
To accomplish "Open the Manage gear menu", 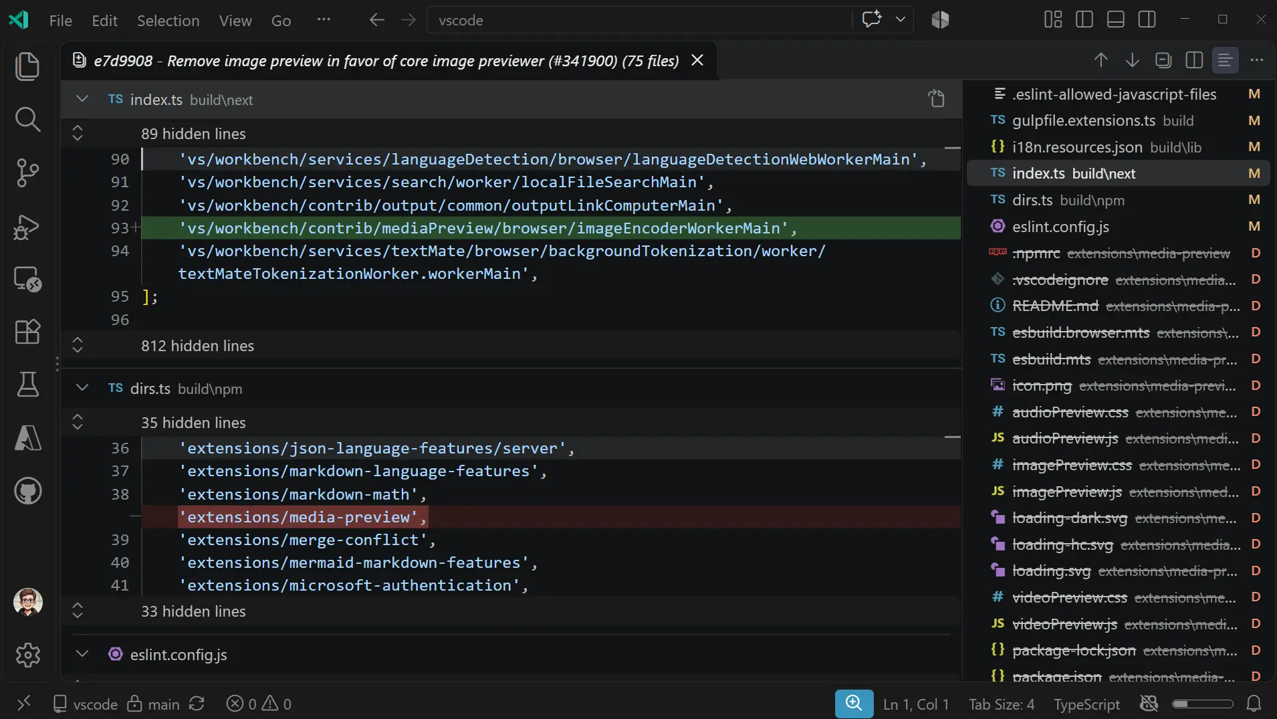I will click(x=27, y=655).
